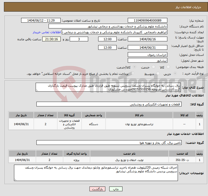Image resolution: width=208 pixels, height=196 pixels.
Task: Select the کالا/خدمت radio button
Action: [134, 67]
